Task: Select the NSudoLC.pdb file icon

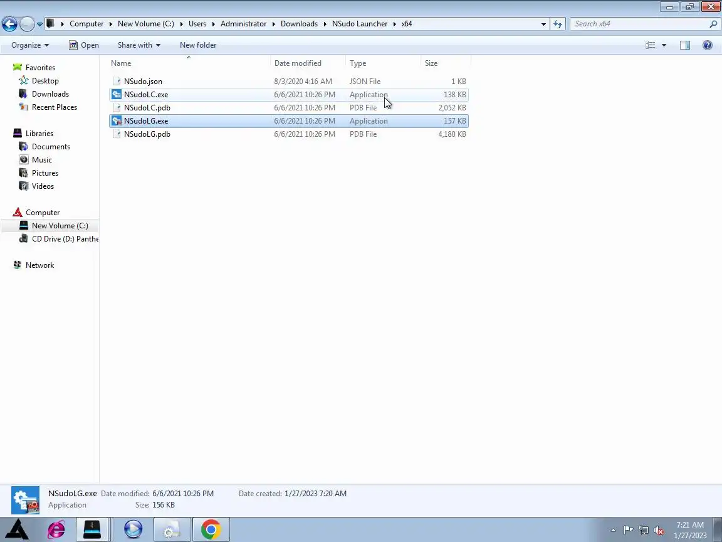Action: pos(117,108)
